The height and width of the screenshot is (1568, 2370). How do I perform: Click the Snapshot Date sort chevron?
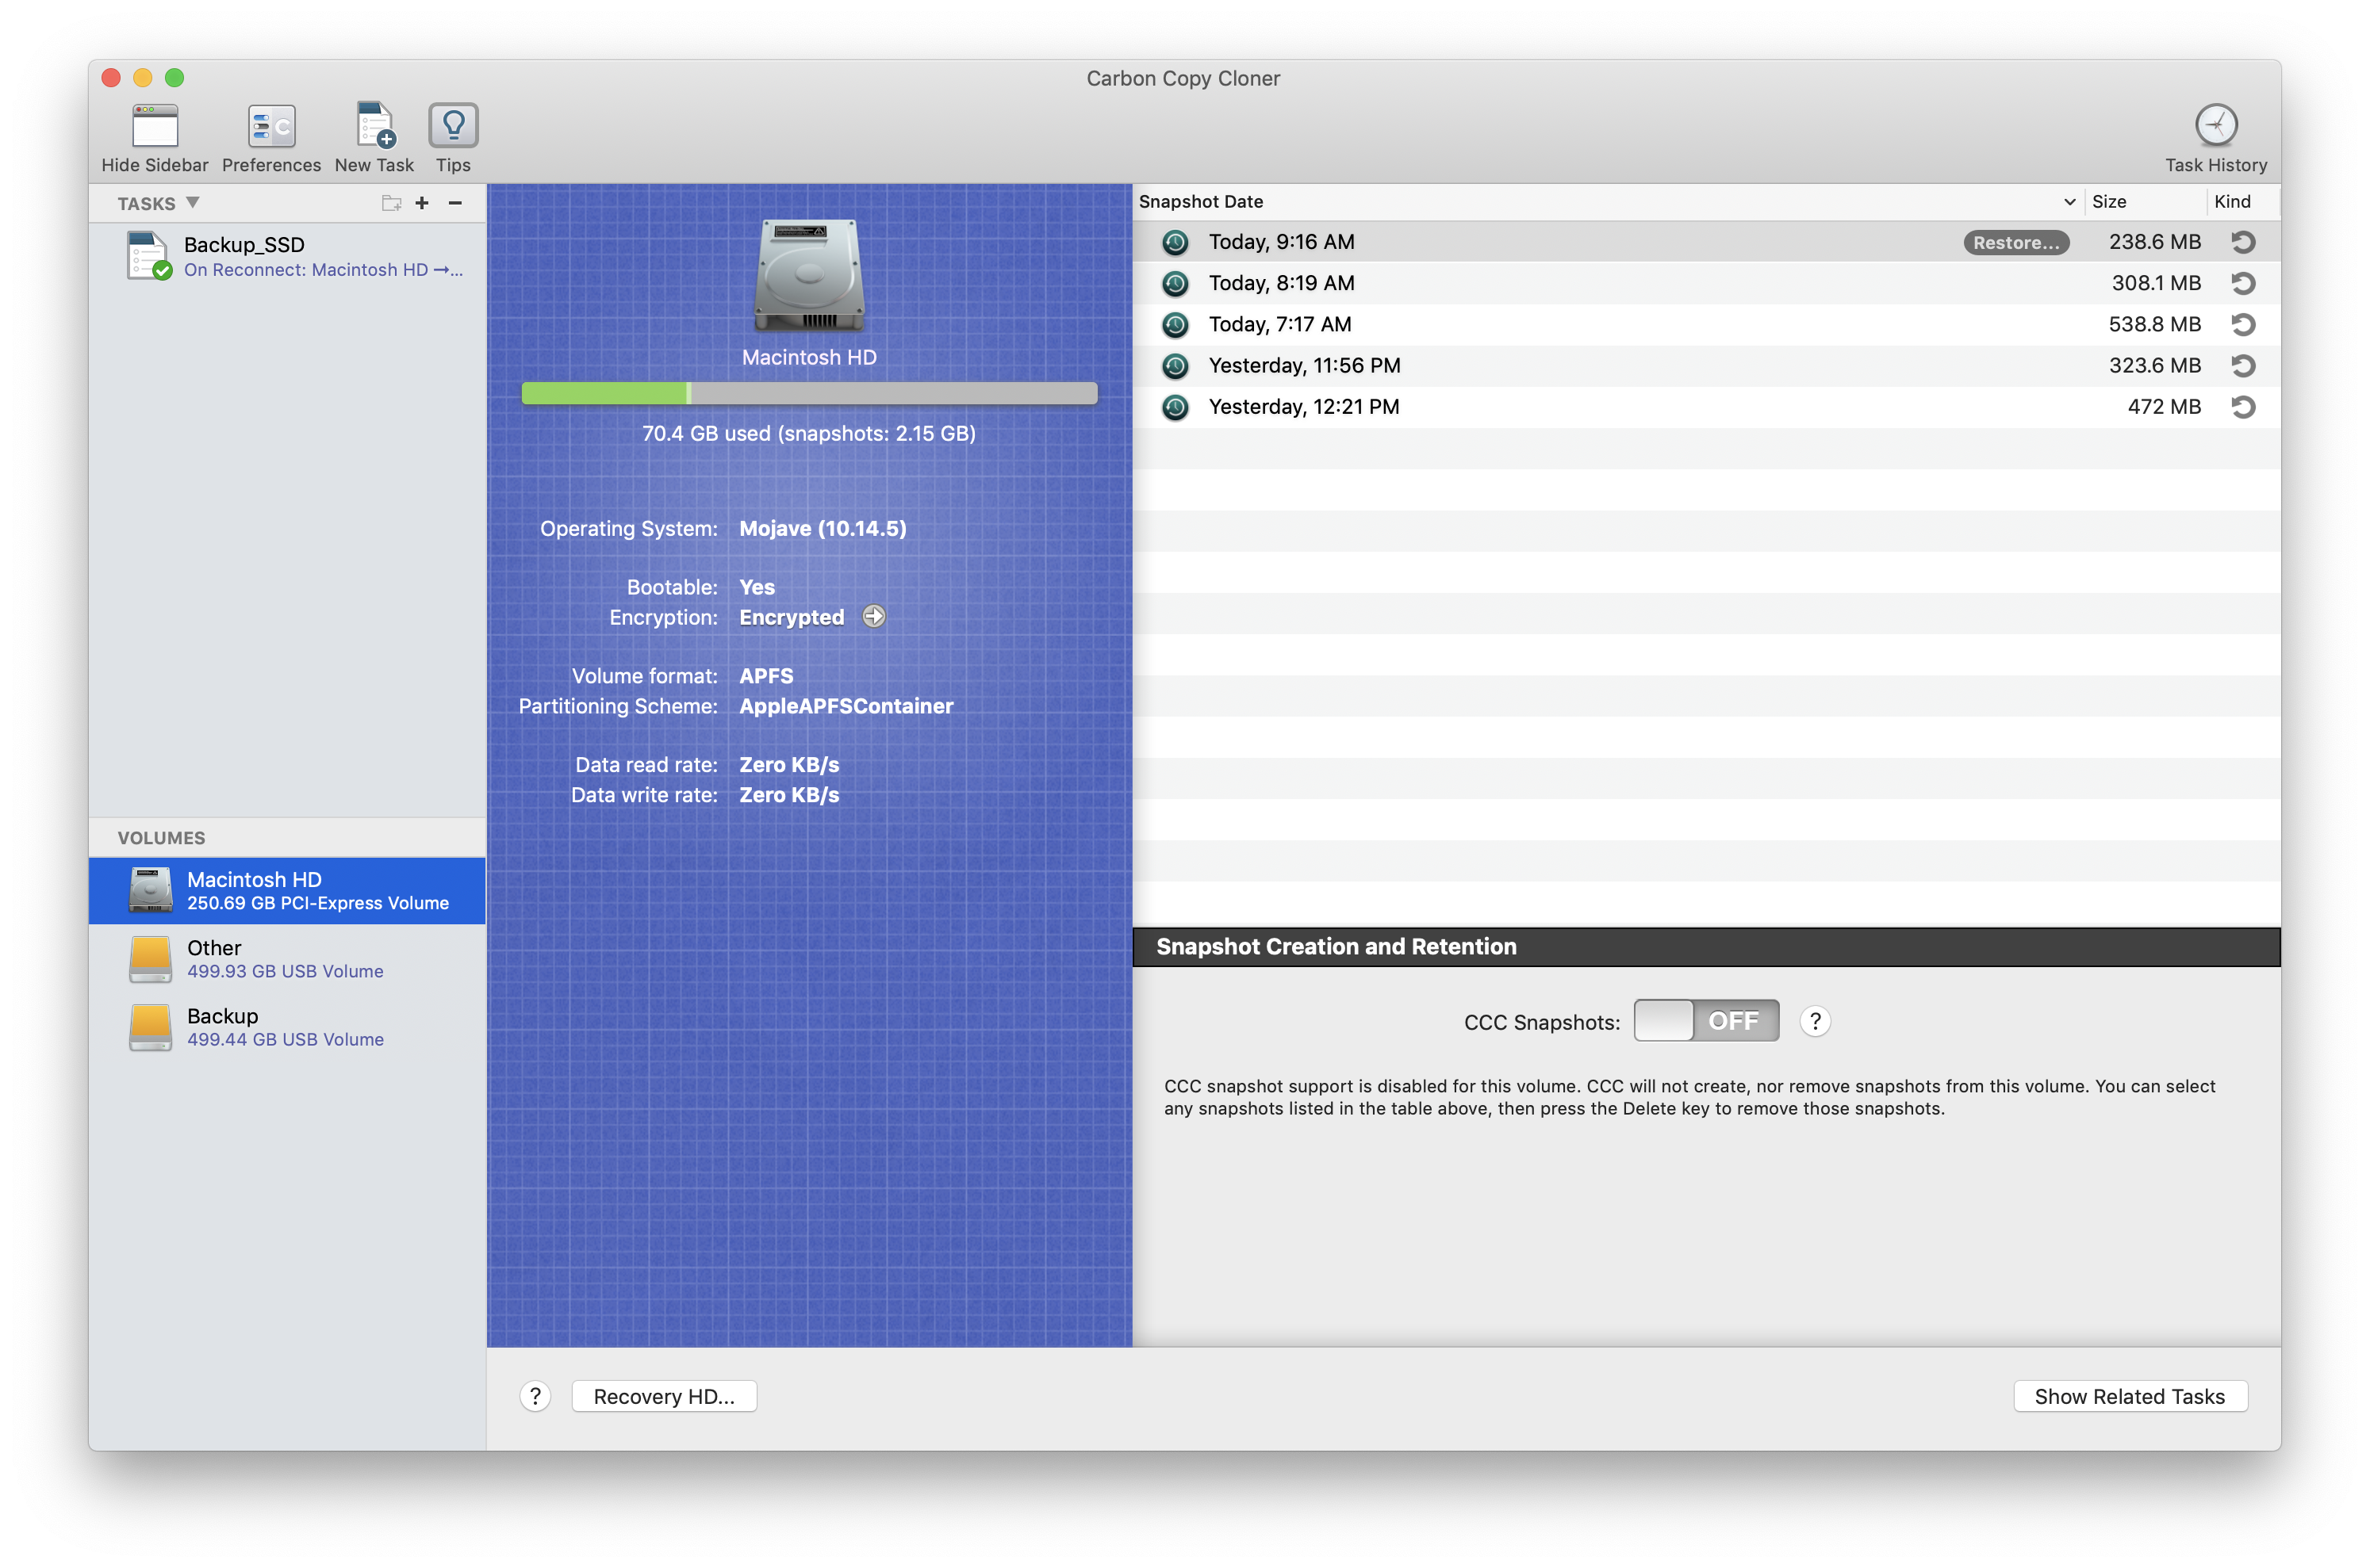coord(2069,202)
